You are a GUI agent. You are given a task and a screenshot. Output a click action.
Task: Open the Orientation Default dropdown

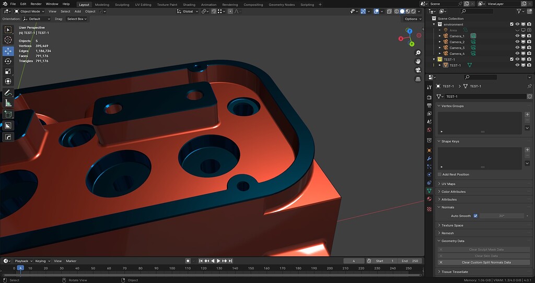click(37, 19)
